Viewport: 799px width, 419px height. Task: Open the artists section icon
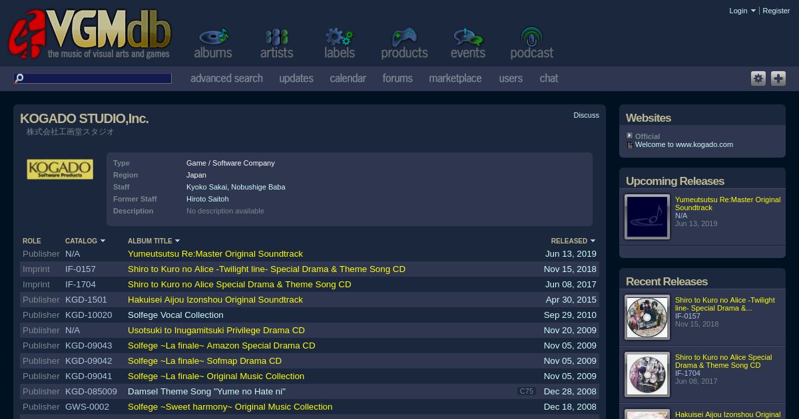[x=276, y=43]
